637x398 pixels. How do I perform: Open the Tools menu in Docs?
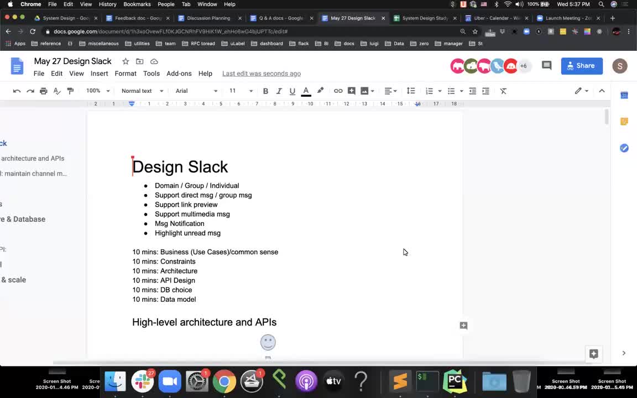pos(151,74)
